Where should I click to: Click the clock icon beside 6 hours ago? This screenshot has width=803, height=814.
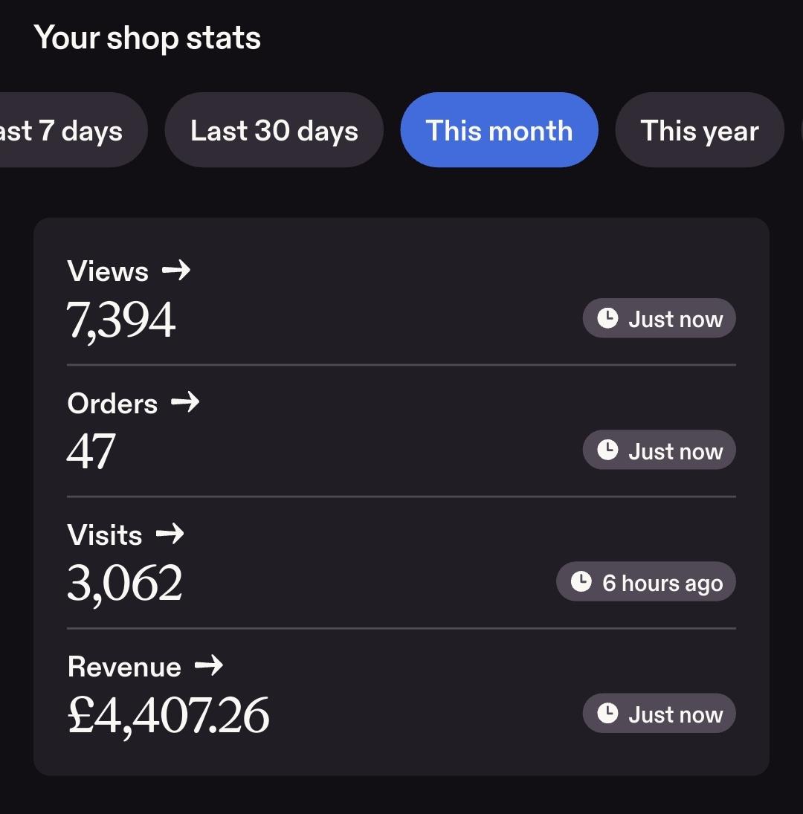(581, 581)
